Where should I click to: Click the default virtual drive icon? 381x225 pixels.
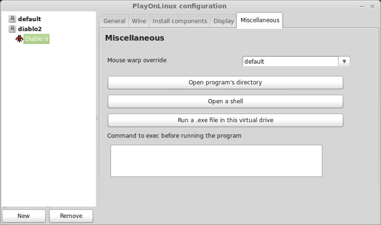click(12, 19)
